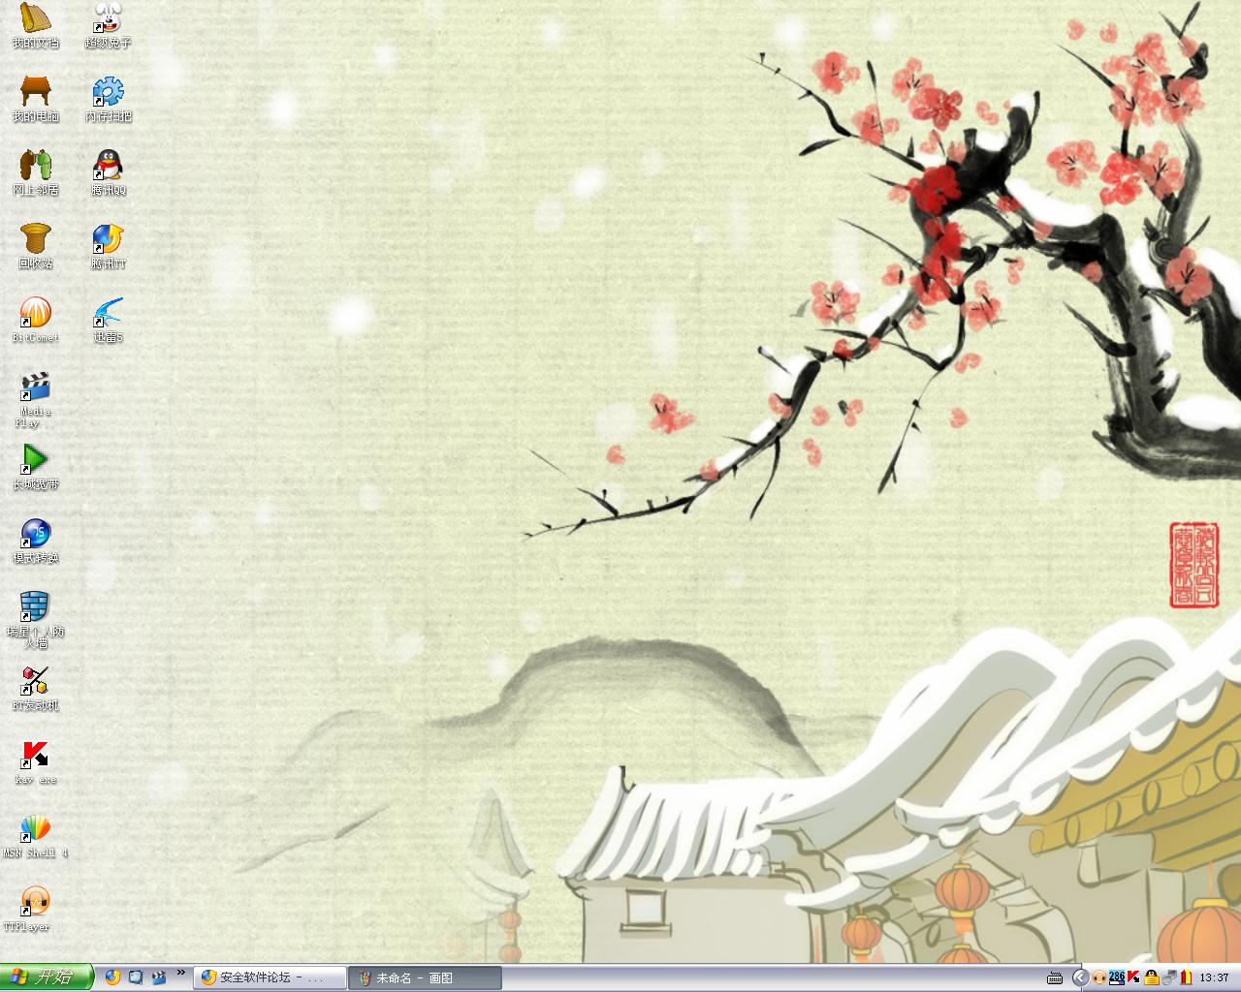Expand the quick launch overflow chevron
This screenshot has width=1241, height=992.
coord(181,974)
